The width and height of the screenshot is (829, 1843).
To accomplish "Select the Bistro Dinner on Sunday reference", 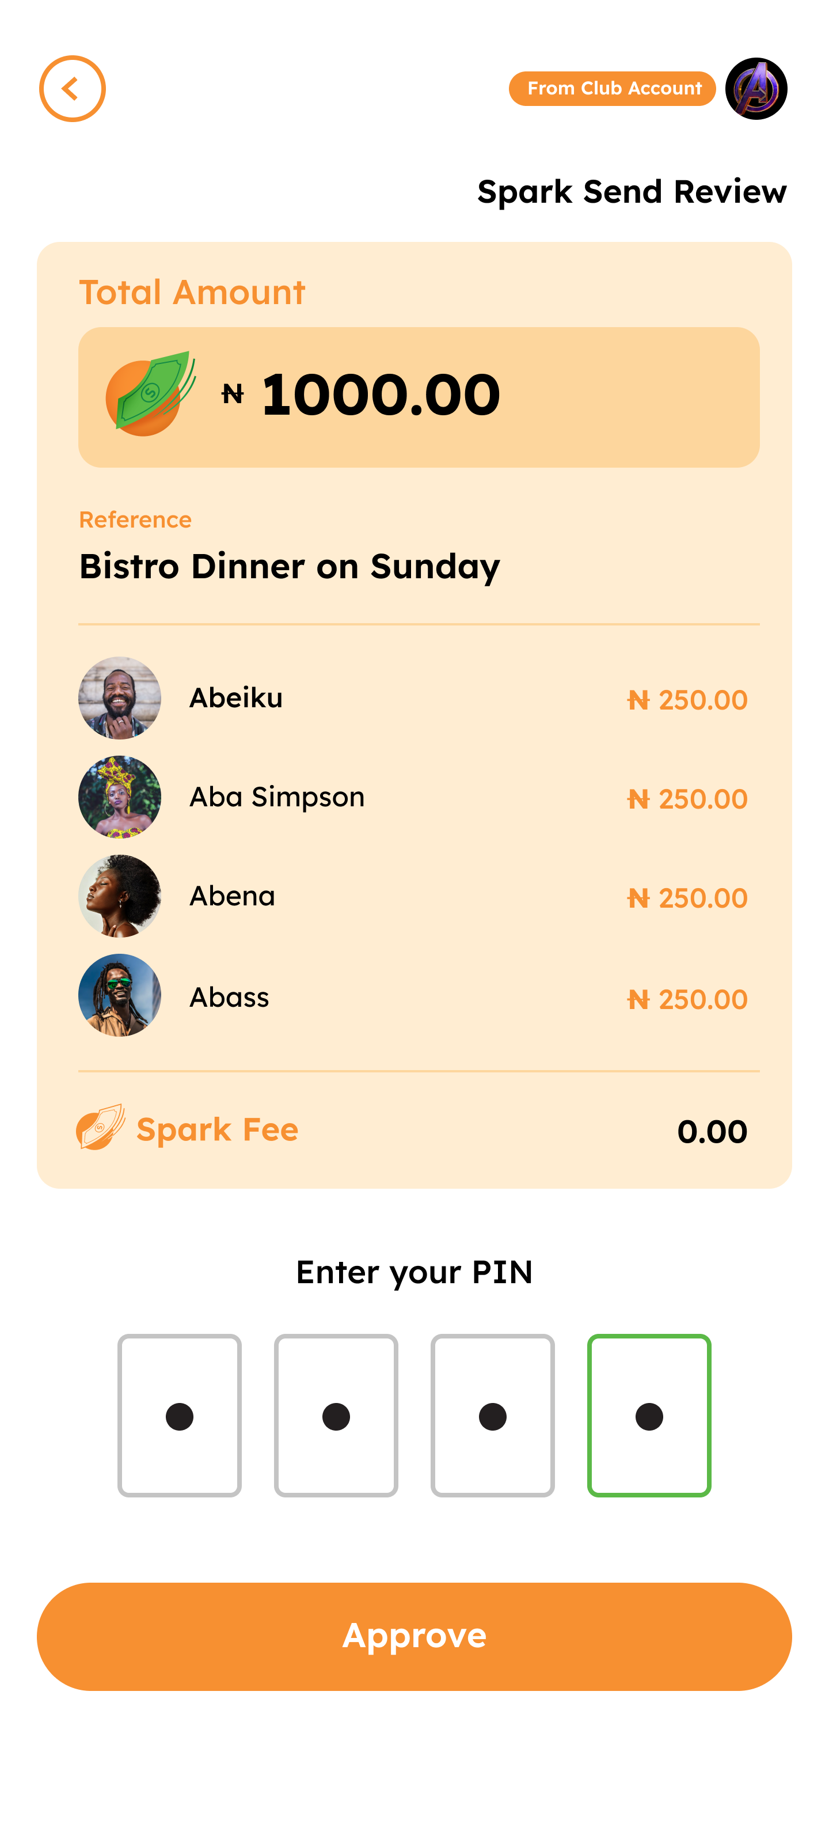I will point(290,566).
